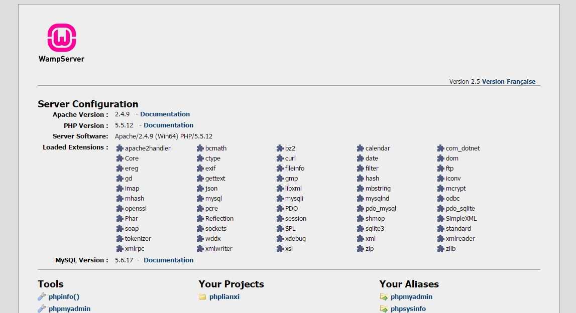Click the alias icon beside phpmyadmin
576x313 pixels.
pos(384,296)
